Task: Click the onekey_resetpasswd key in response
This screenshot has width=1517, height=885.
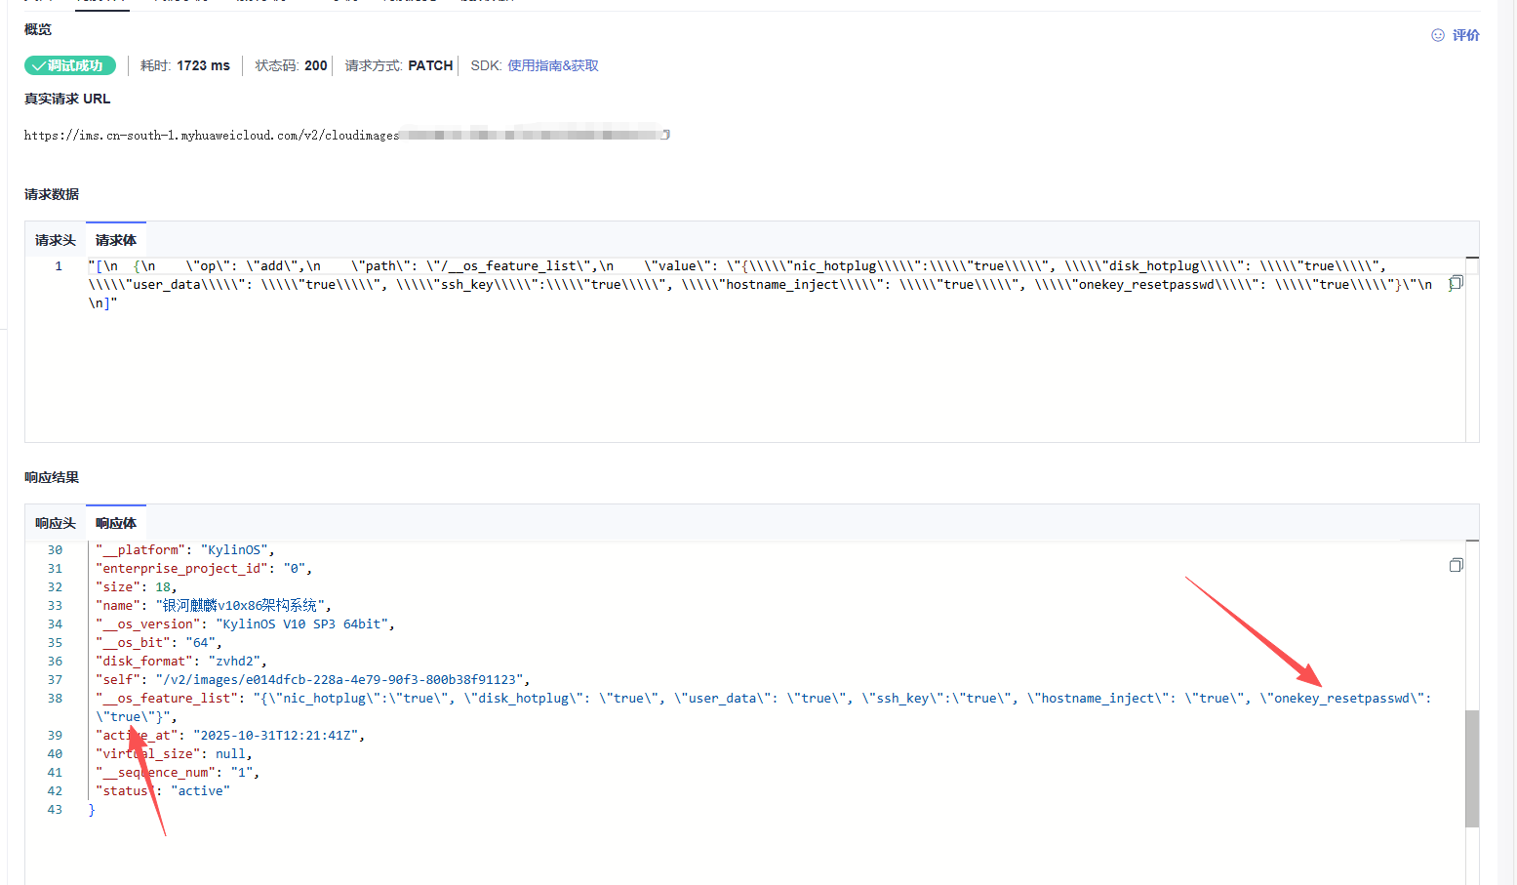Action: point(1342,698)
